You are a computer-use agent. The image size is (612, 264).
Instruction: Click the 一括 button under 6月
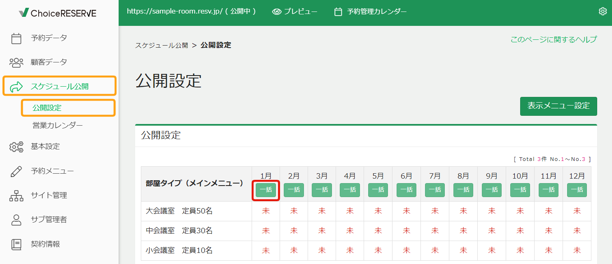pyautogui.click(x=406, y=190)
